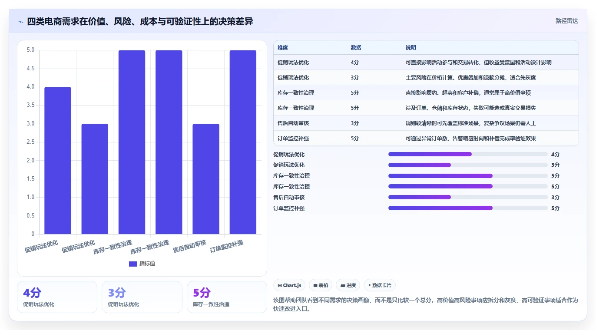Click the 售后自动审核 progress bar
This screenshot has width=596, height=330.
click(468, 197)
